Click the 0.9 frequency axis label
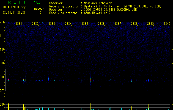Screen dimensions: 173x110 tap(2, 63)
